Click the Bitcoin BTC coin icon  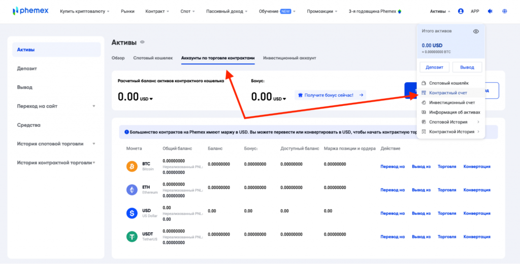coord(132,166)
